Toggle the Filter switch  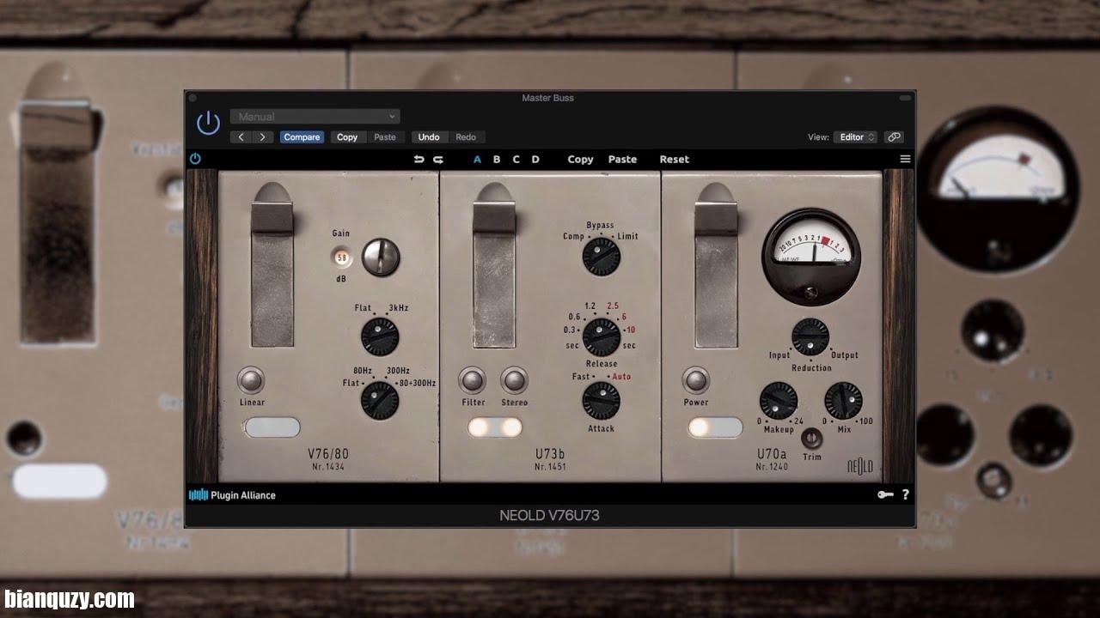click(473, 379)
